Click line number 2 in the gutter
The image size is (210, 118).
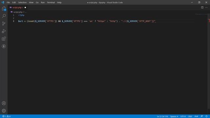(13, 18)
